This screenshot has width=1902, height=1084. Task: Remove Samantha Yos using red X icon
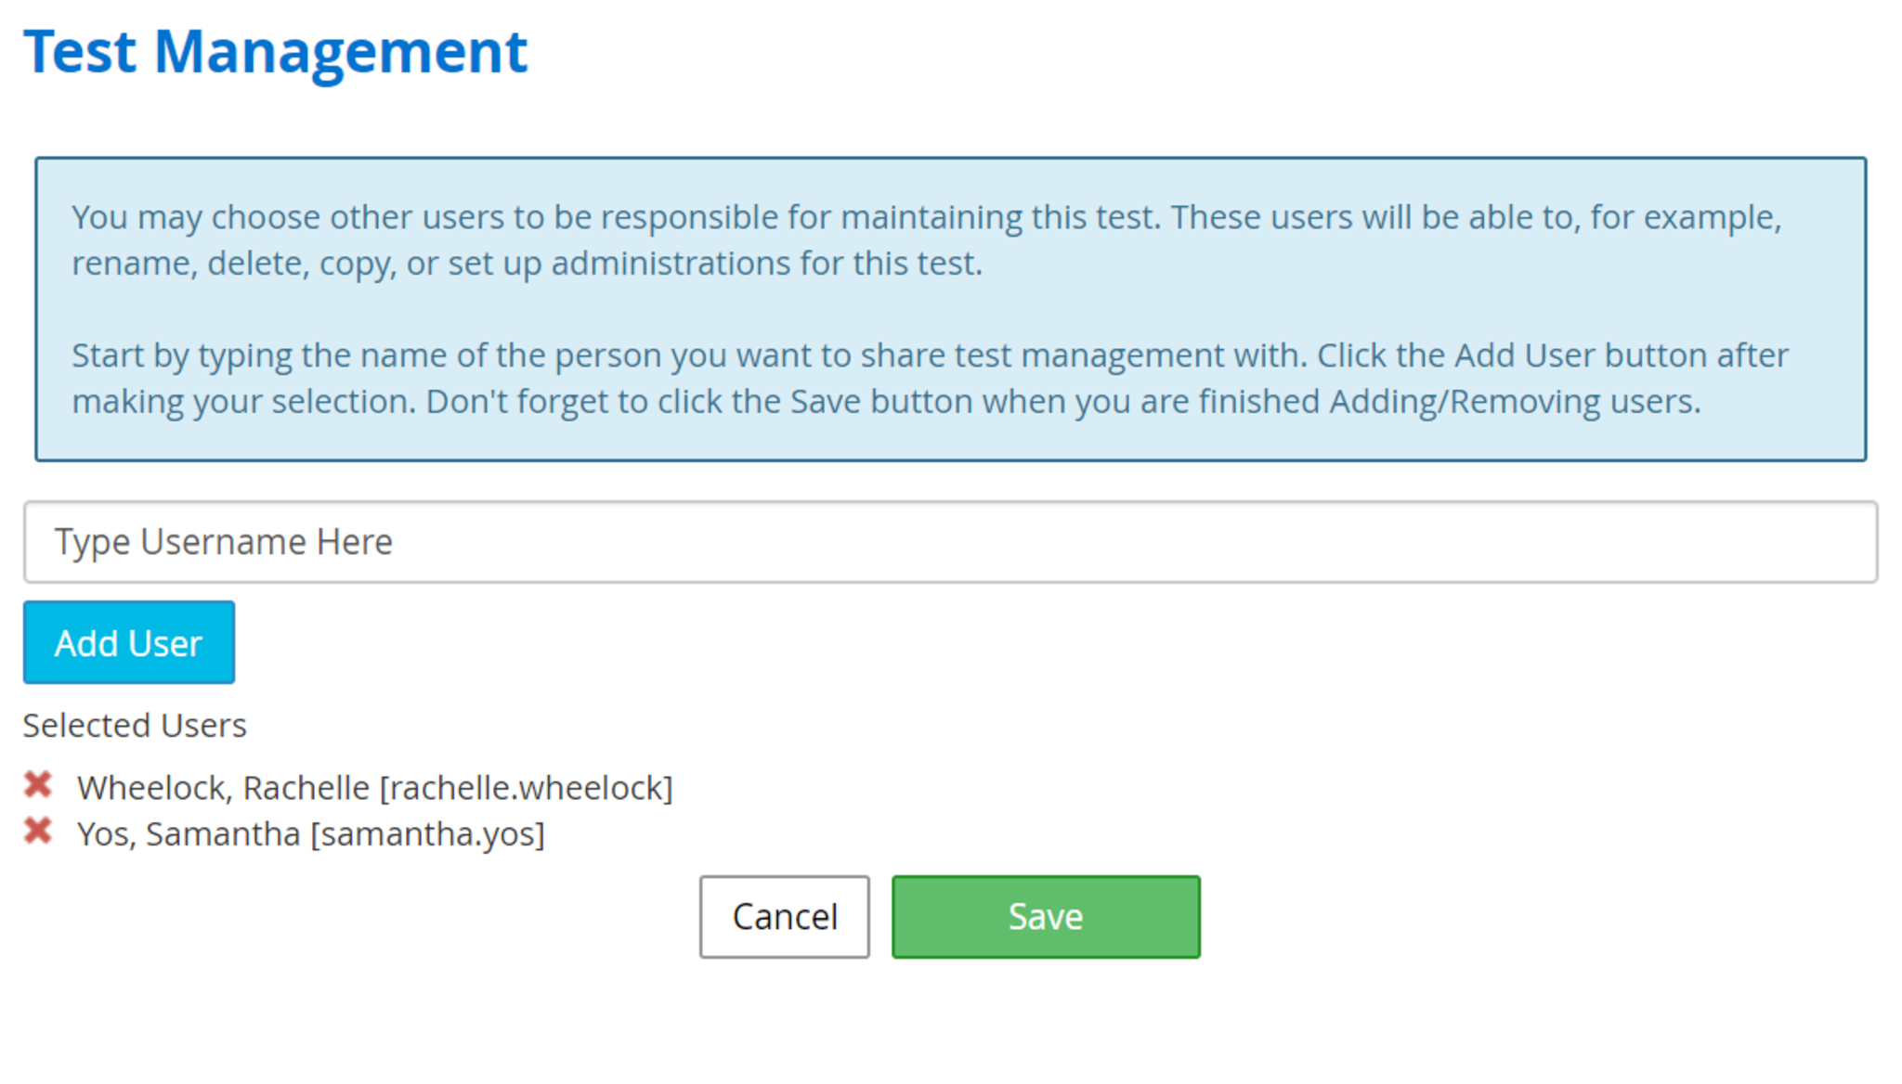[38, 831]
